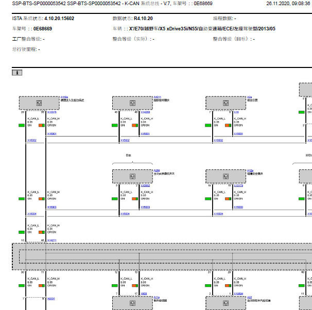The width and height of the screenshot is (312, 310).
Task: Open X15001 link below A4011 K_CAN_H
Action: [x=145, y=134]
